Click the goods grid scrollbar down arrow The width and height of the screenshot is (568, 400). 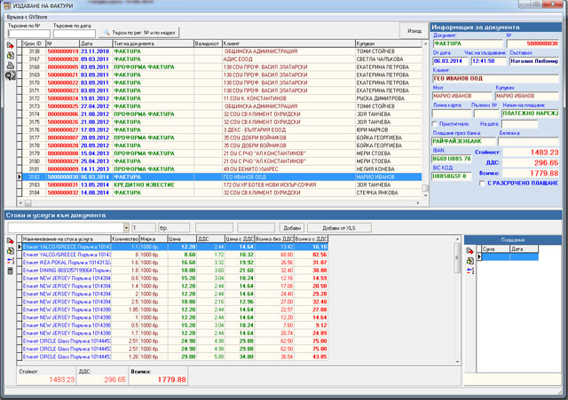[x=457, y=361]
